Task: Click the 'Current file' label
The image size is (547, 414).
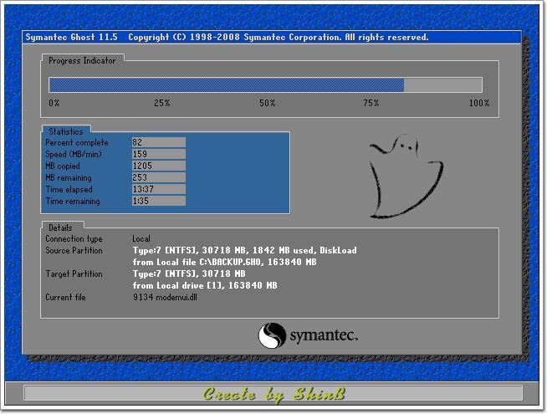Action: tap(65, 297)
